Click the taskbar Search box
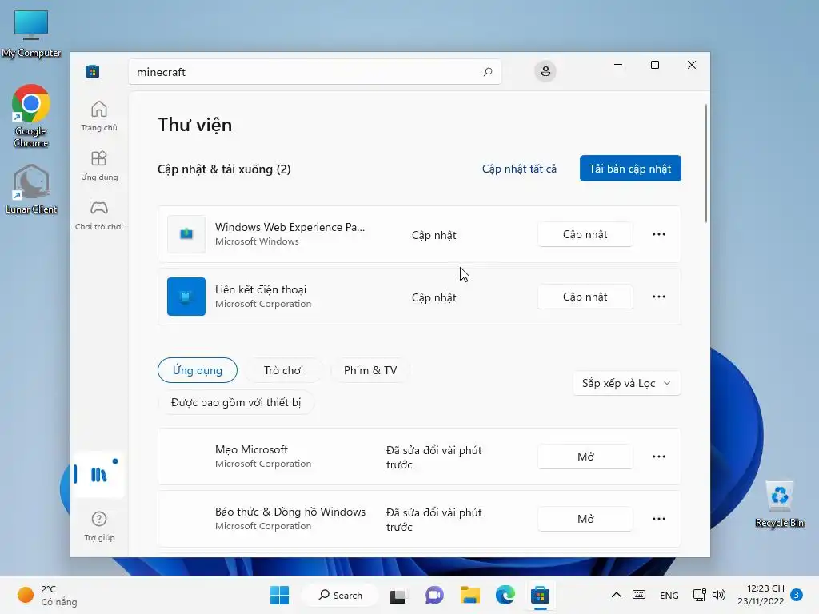Viewport: 819px width, 614px height. click(340, 595)
